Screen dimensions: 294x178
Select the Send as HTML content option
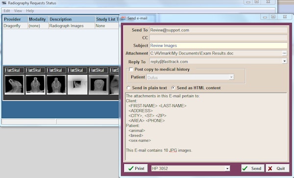[x=173, y=88]
